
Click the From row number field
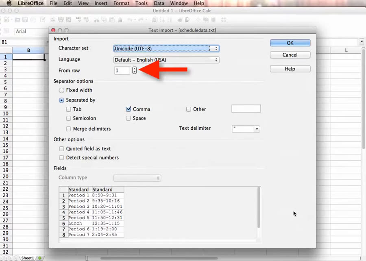[x=122, y=70]
